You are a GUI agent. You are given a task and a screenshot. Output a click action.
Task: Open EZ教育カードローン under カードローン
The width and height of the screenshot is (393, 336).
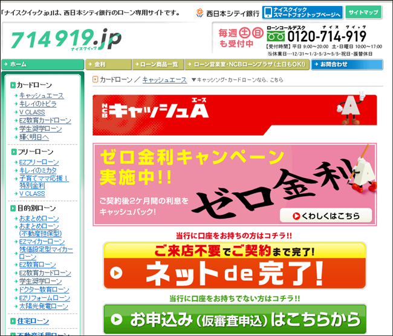pyautogui.click(x=45, y=120)
